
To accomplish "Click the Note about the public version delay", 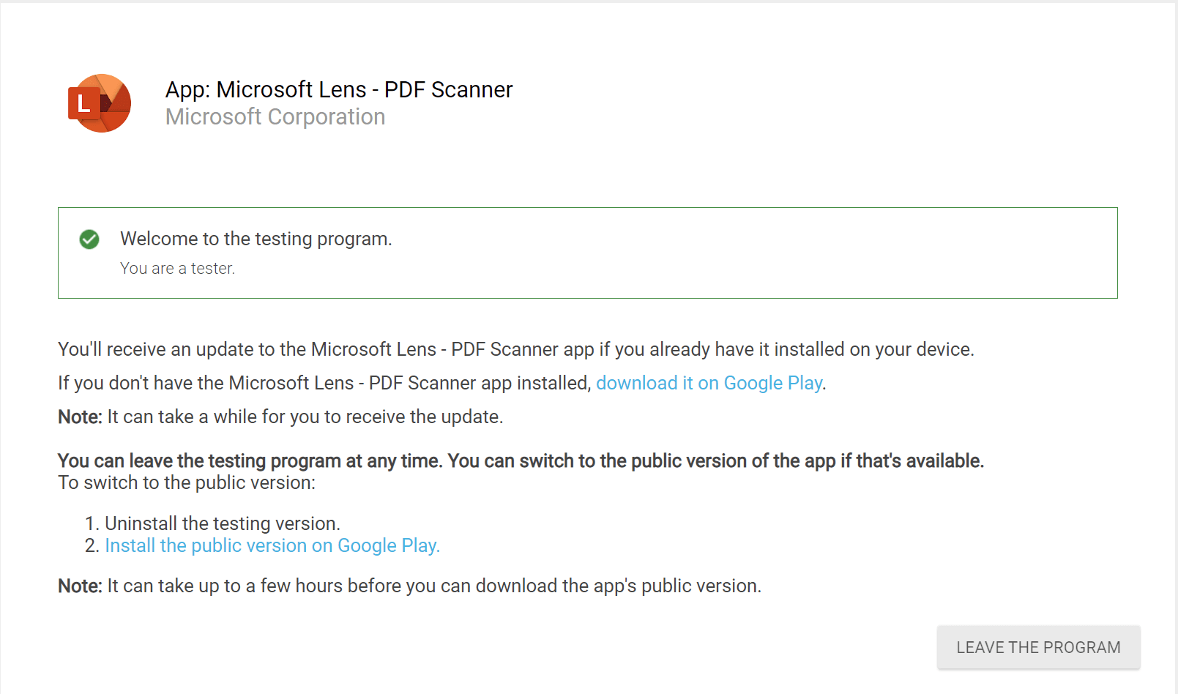I will click(x=409, y=586).
